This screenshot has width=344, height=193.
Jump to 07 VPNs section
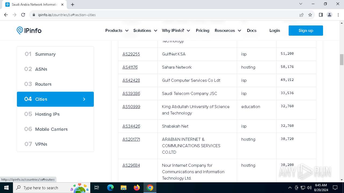55,144
